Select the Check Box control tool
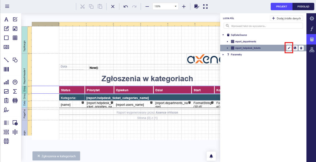 (x=15, y=19)
